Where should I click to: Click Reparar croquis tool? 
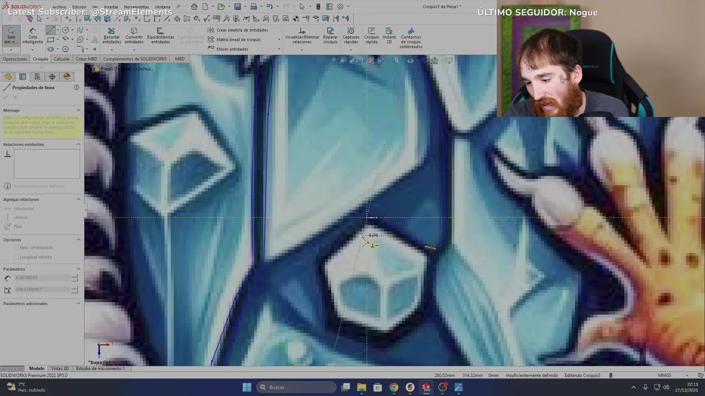click(330, 36)
